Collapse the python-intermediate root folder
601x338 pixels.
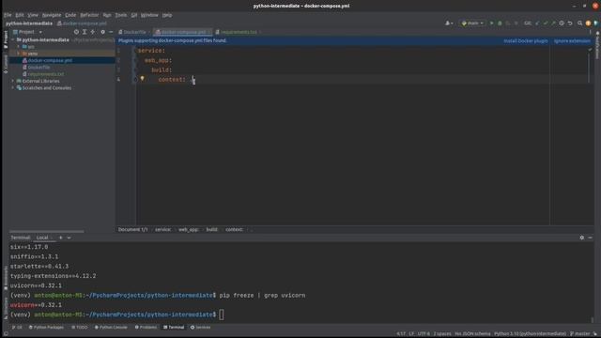coord(13,39)
